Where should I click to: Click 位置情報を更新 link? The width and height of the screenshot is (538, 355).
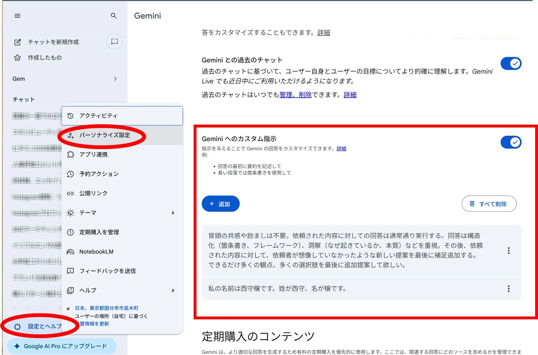tap(94, 324)
